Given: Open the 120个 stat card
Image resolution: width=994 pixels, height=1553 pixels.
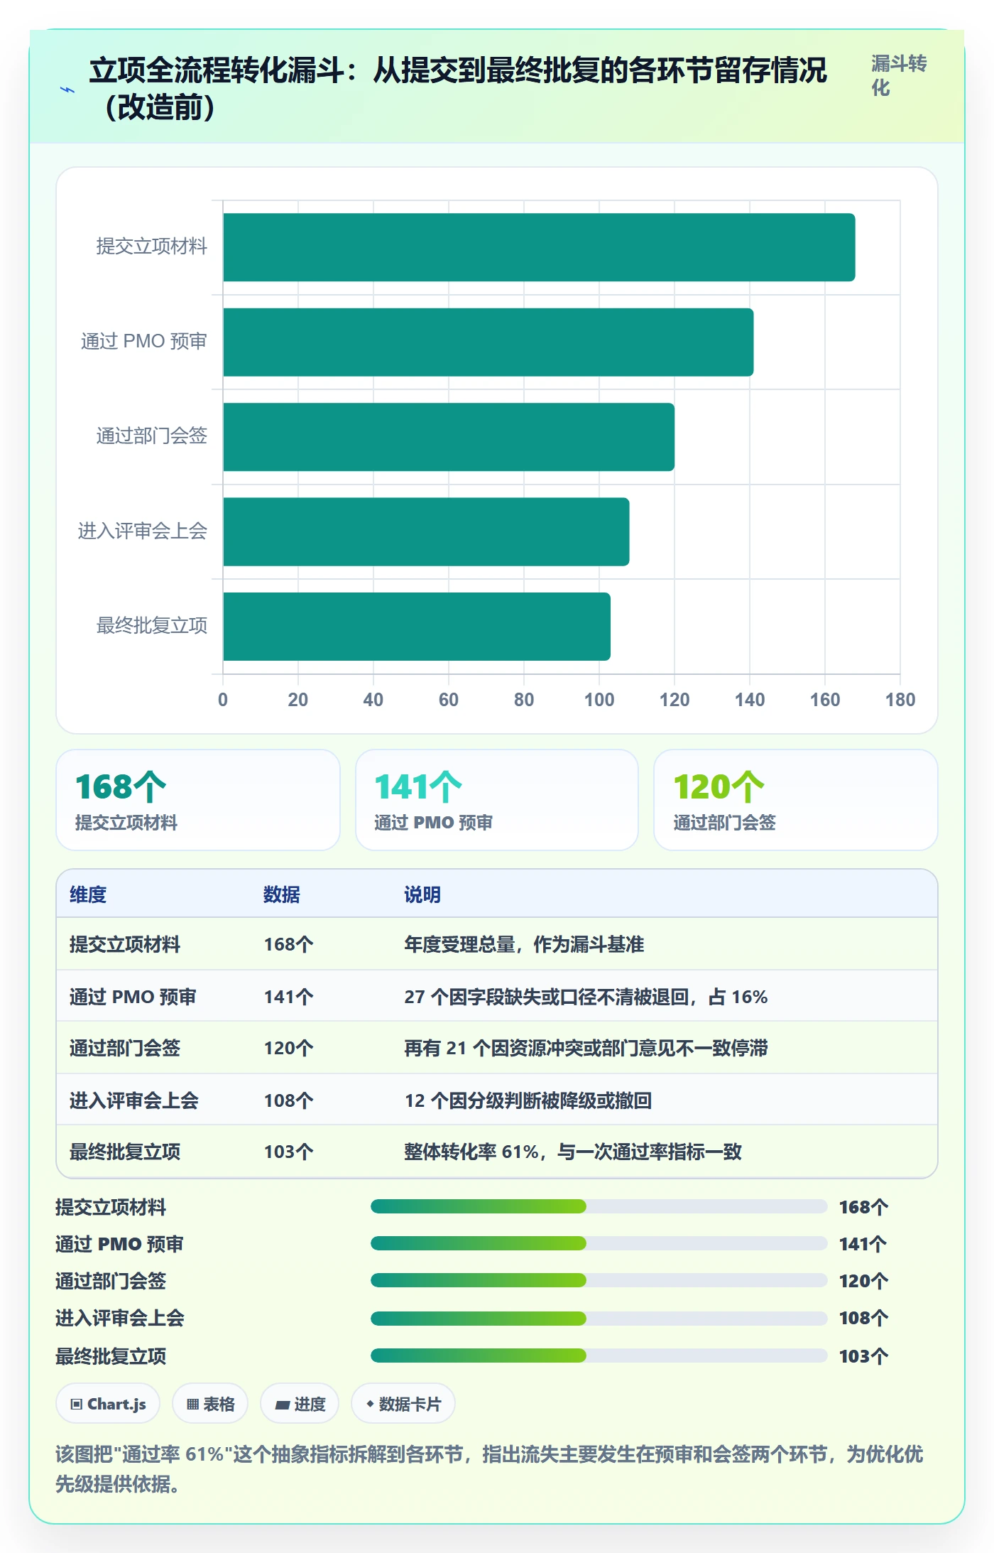Looking at the screenshot, I should [x=796, y=800].
